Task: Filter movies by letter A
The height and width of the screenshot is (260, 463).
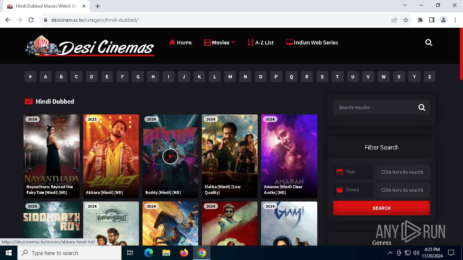Action: click(x=46, y=77)
